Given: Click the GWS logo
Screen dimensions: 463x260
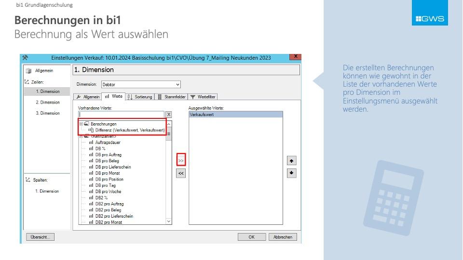Looking at the screenshot, I should click(430, 13).
